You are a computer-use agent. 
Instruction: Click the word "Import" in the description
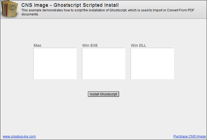pyautogui.click(x=158, y=10)
